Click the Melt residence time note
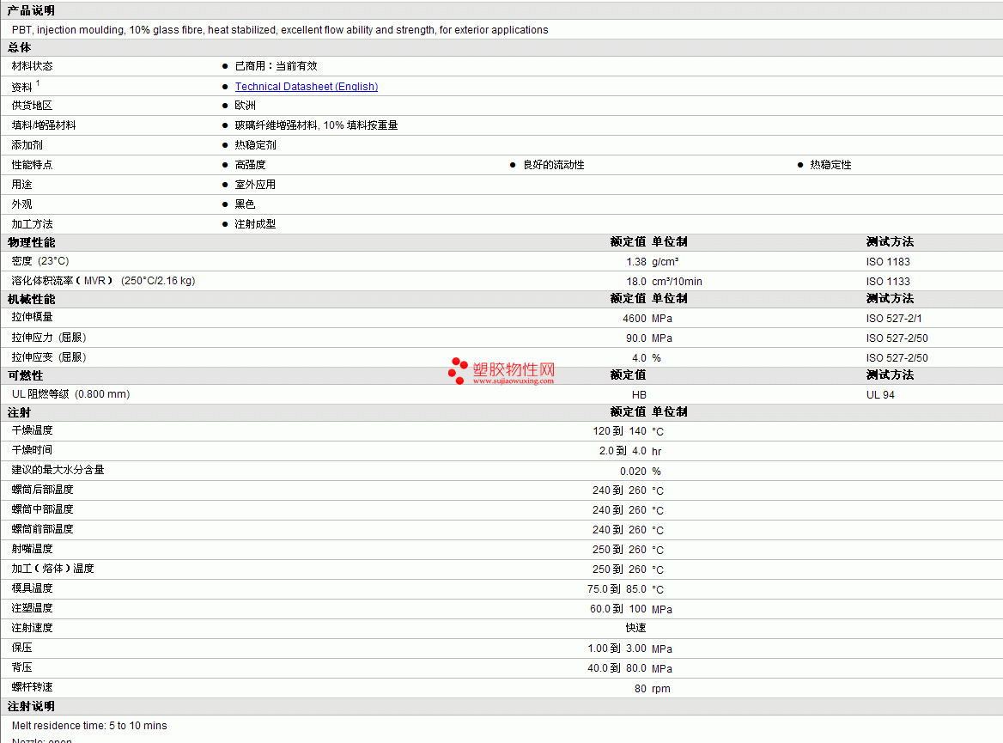The height and width of the screenshot is (743, 1003). 89,726
